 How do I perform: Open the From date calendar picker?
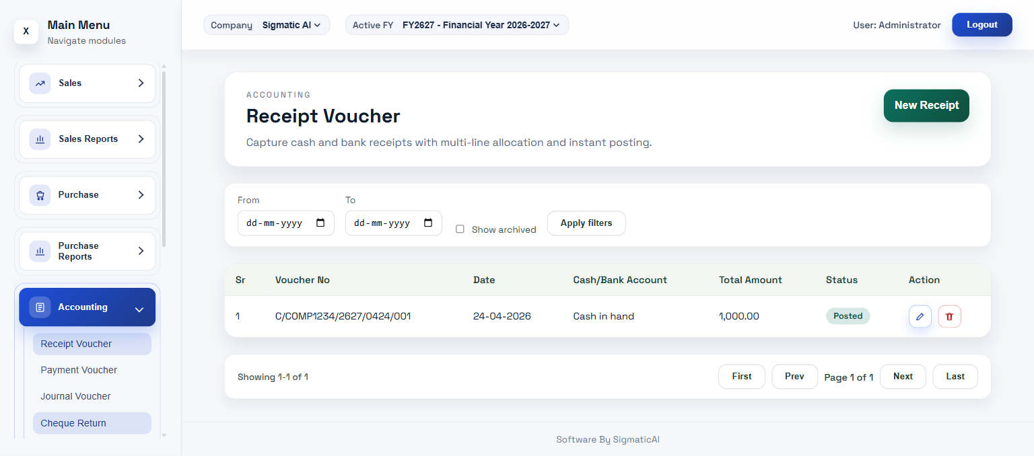point(320,223)
